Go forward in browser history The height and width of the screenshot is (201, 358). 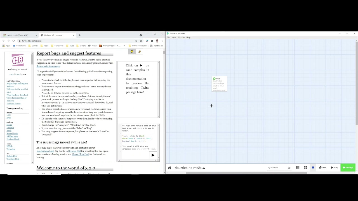click(8, 41)
